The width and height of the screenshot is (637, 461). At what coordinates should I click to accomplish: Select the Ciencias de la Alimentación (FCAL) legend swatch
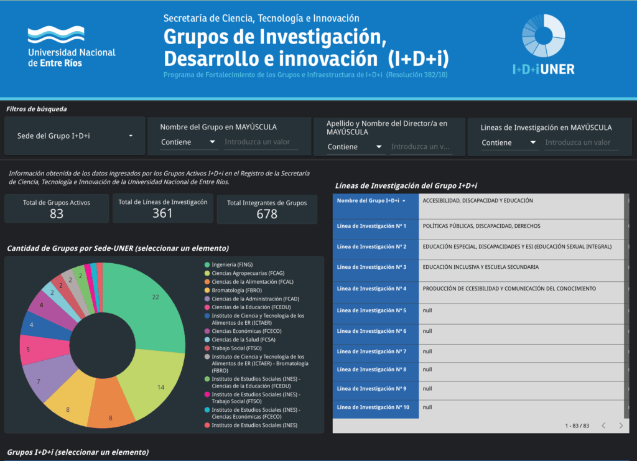coord(207,282)
